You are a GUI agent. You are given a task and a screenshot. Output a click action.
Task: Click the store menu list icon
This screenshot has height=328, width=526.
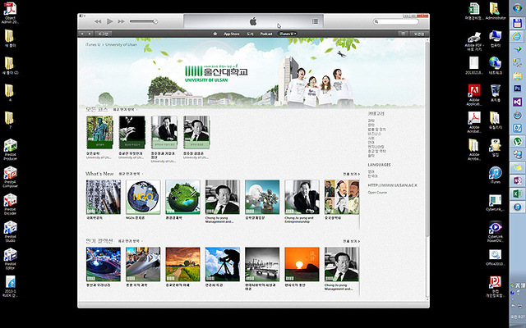[x=403, y=34]
